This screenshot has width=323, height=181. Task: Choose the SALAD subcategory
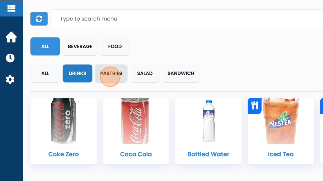[145, 73]
